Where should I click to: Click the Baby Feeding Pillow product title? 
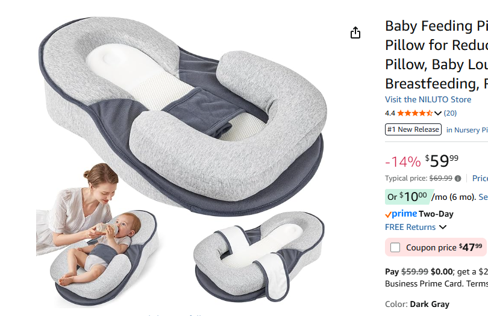[436, 55]
